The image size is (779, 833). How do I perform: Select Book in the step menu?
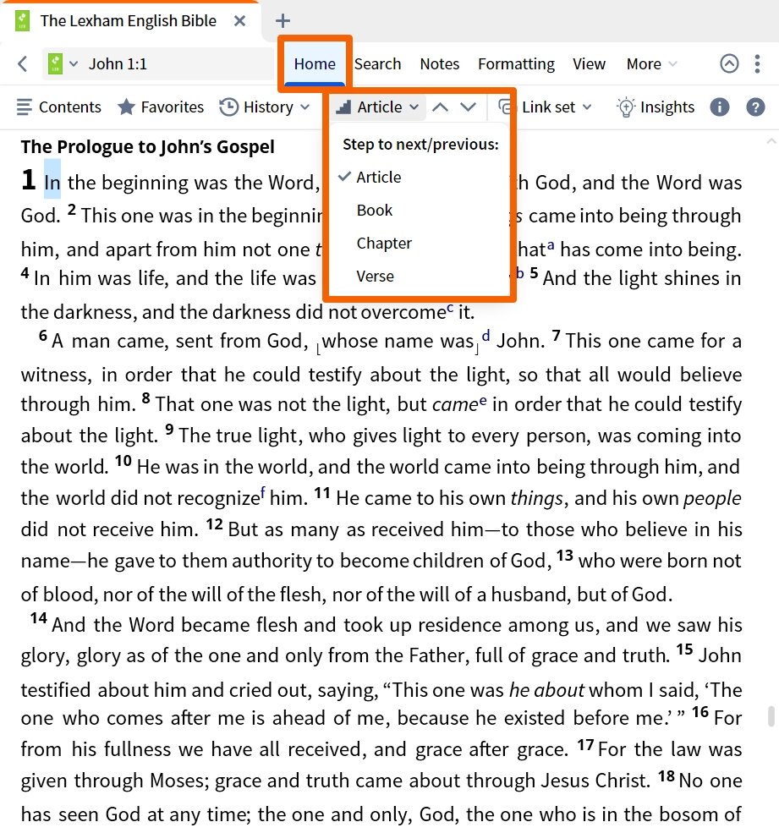click(419, 211)
